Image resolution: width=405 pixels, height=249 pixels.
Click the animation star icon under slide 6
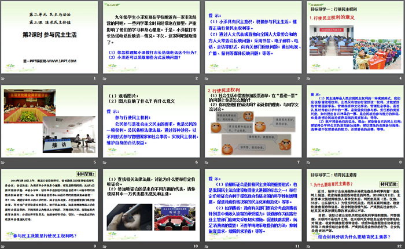tap(105, 162)
